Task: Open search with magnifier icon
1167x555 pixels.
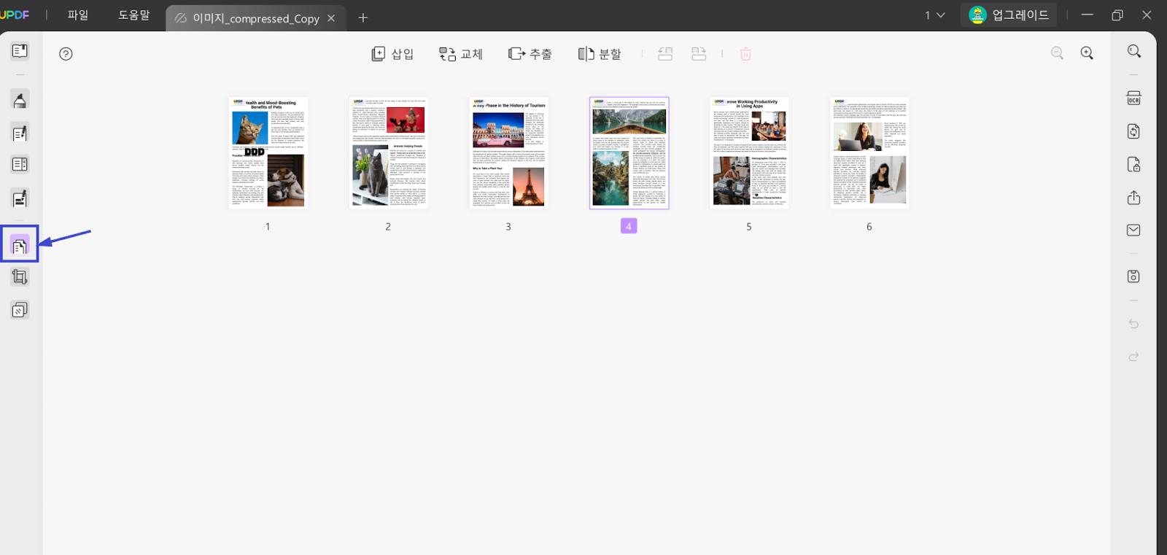Action: point(1134,52)
